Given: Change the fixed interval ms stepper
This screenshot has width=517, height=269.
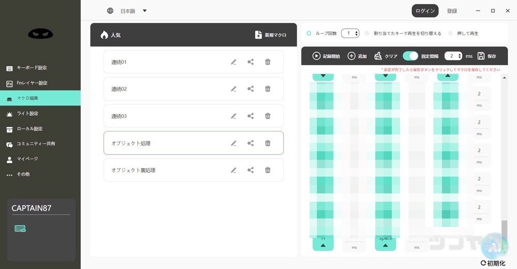Looking at the screenshot, I should pyautogui.click(x=459, y=56).
